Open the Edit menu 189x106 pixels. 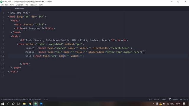pos(7,5)
